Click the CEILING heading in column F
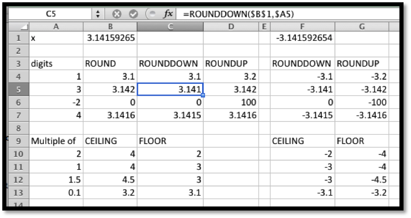This screenshot has height=218, width=411. (302, 141)
